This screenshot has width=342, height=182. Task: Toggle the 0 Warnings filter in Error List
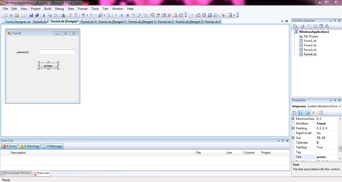point(29,146)
